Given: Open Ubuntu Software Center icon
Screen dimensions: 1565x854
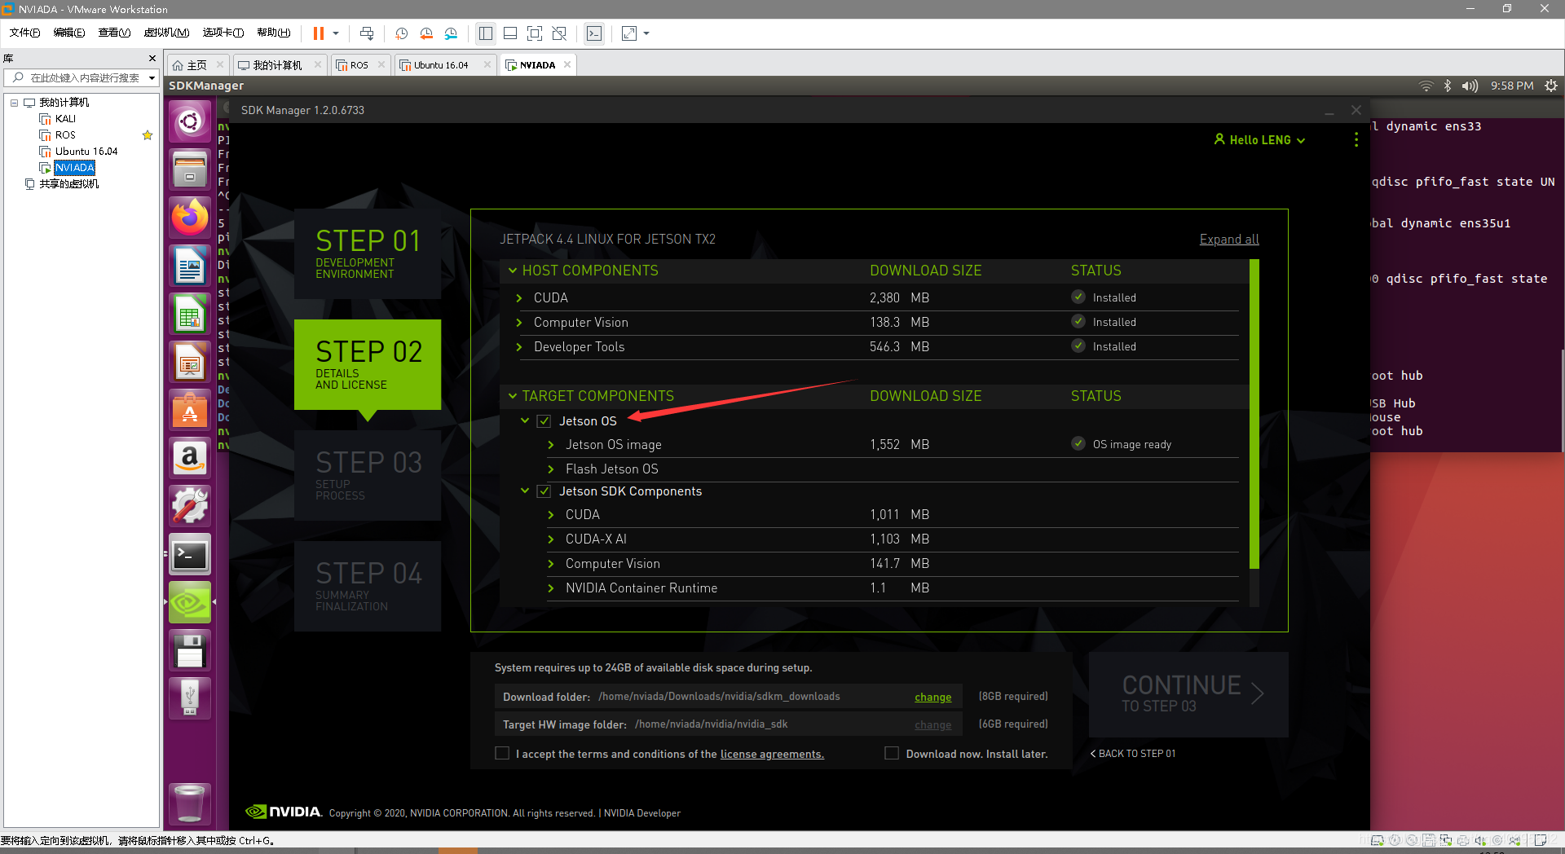Looking at the screenshot, I should [x=190, y=410].
